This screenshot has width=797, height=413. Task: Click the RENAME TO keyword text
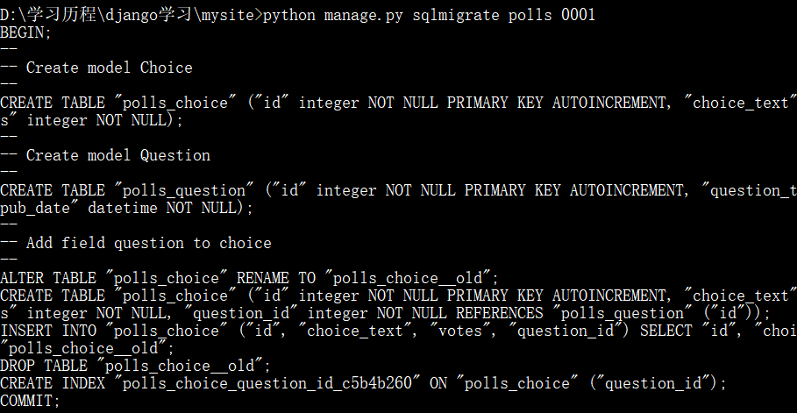point(276,278)
